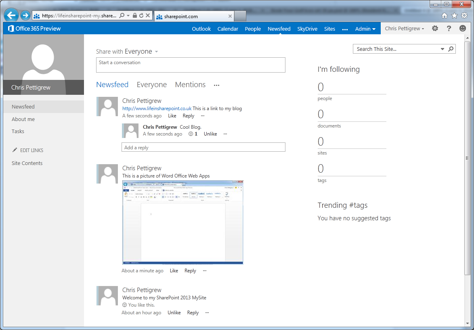This screenshot has width=474, height=330.
Task: Open the Sites navigation link
Action: pos(329,29)
